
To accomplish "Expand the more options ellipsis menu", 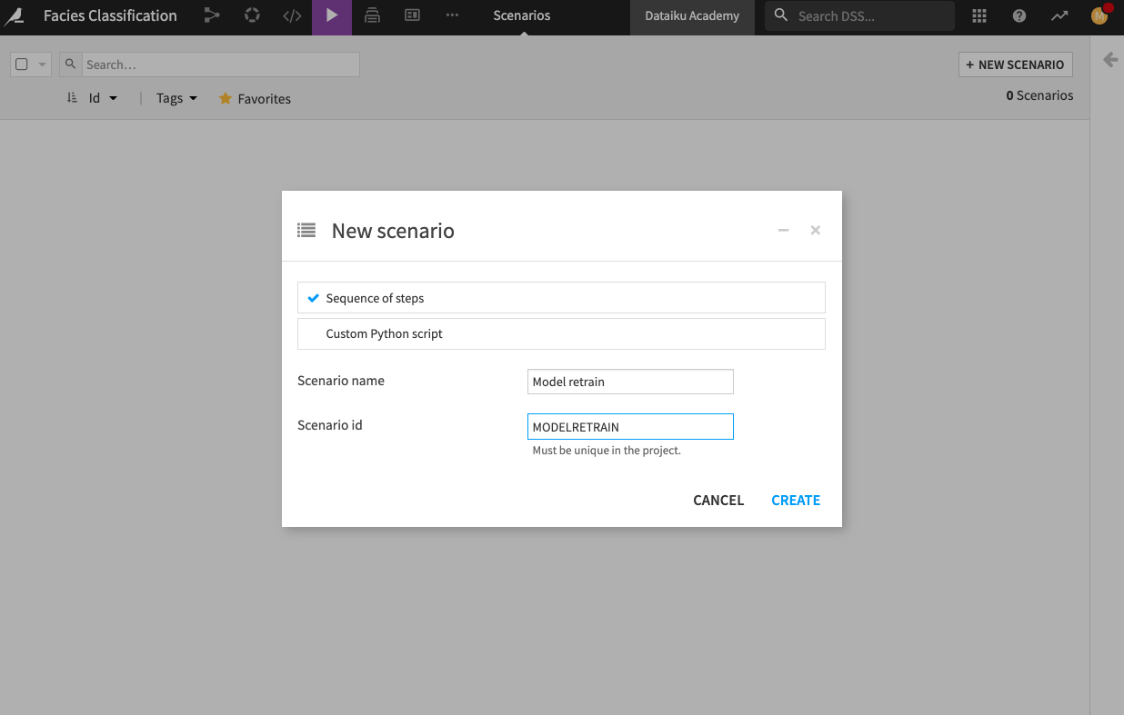I will tap(452, 15).
